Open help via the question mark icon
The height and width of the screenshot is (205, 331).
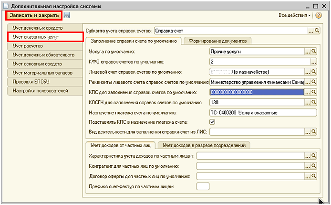(318, 15)
